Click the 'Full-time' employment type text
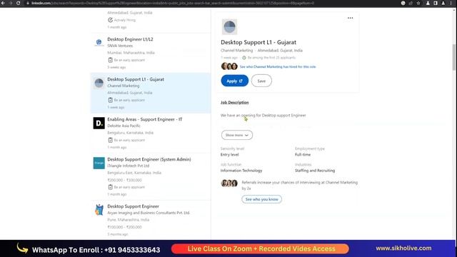 (x=303, y=154)
